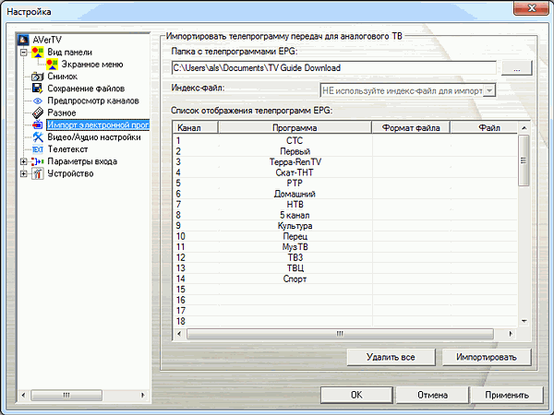
Task: Select Сохранение файлов tree item
Action: pyautogui.click(x=86, y=89)
